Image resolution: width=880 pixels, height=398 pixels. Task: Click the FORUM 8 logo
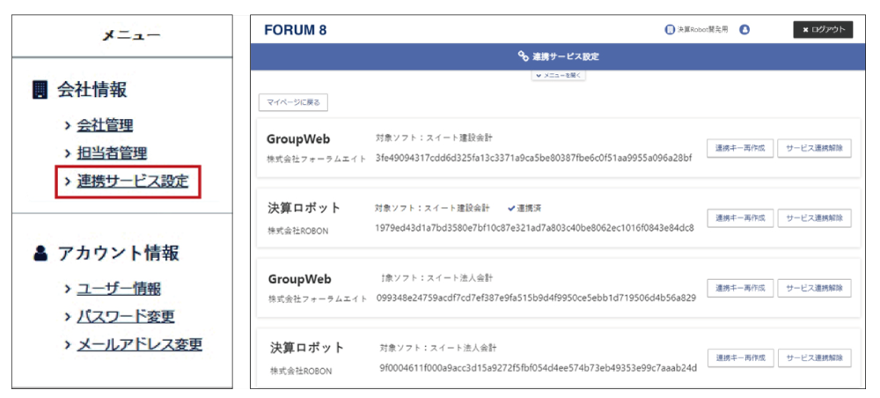[x=295, y=31]
